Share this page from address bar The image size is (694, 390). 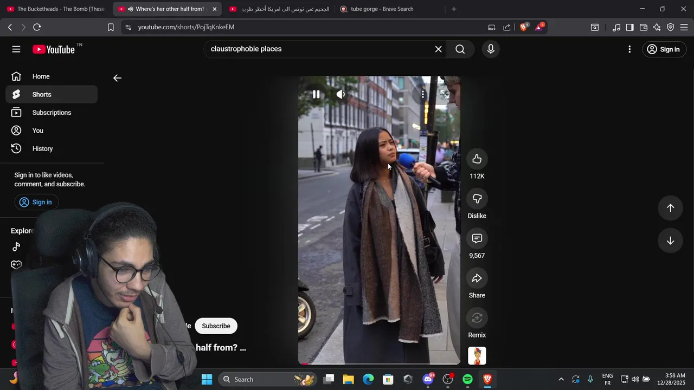coord(507,27)
